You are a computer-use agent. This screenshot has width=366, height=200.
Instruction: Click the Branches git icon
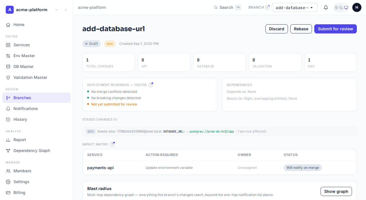click(x=8, y=98)
